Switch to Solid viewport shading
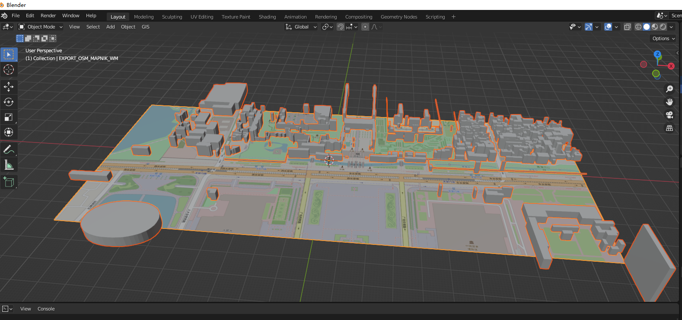 point(647,27)
